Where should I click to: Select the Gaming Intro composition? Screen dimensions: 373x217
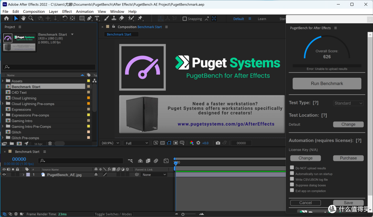point(22,121)
